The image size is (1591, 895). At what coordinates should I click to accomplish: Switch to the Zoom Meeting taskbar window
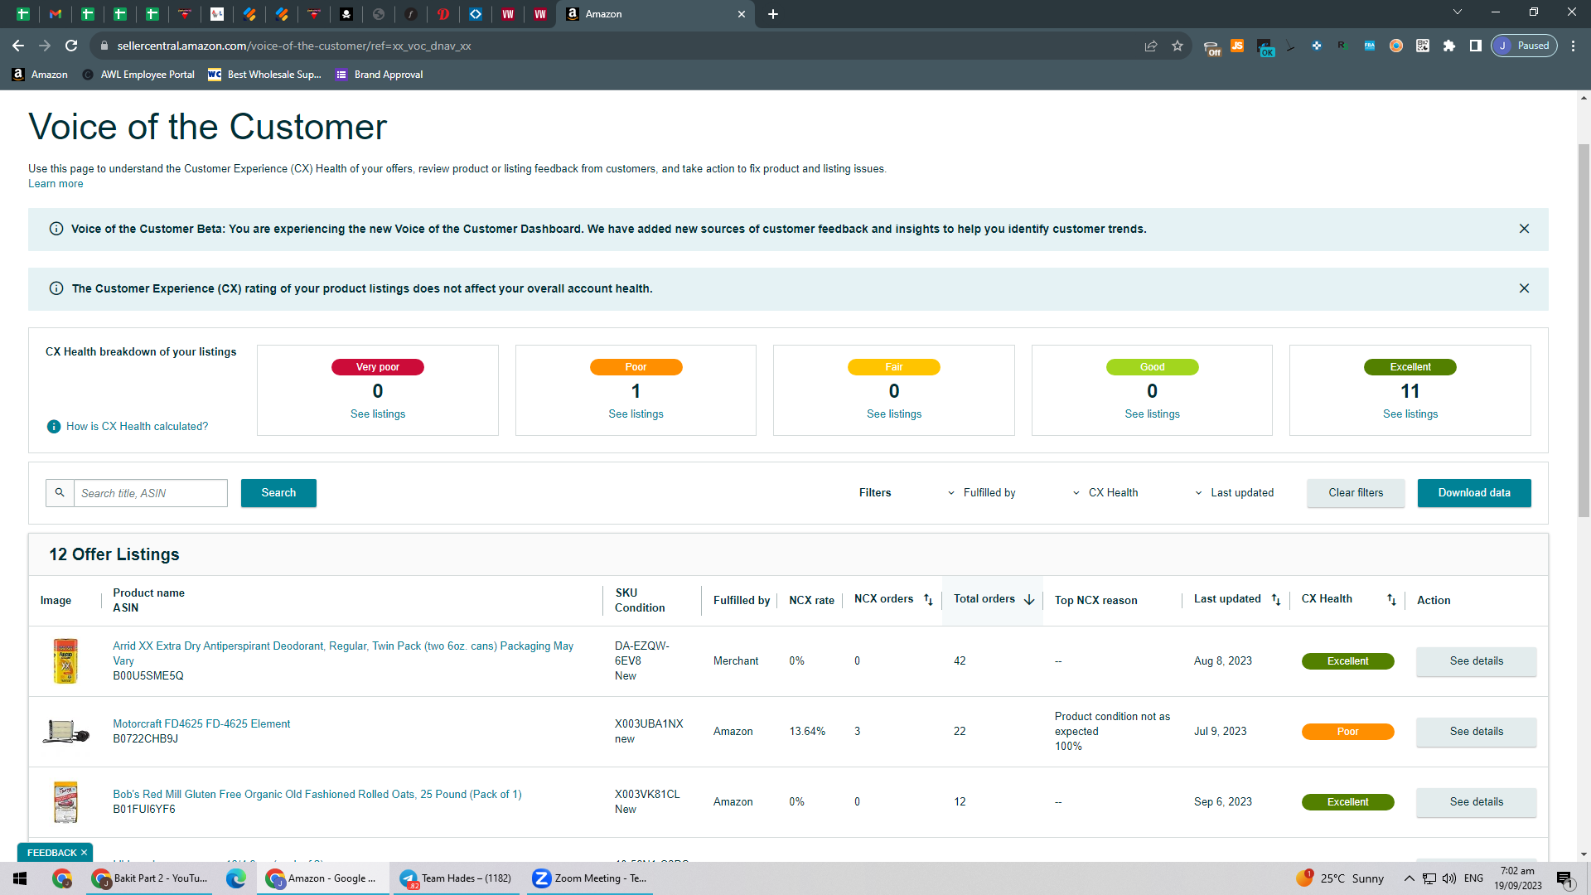point(590,878)
